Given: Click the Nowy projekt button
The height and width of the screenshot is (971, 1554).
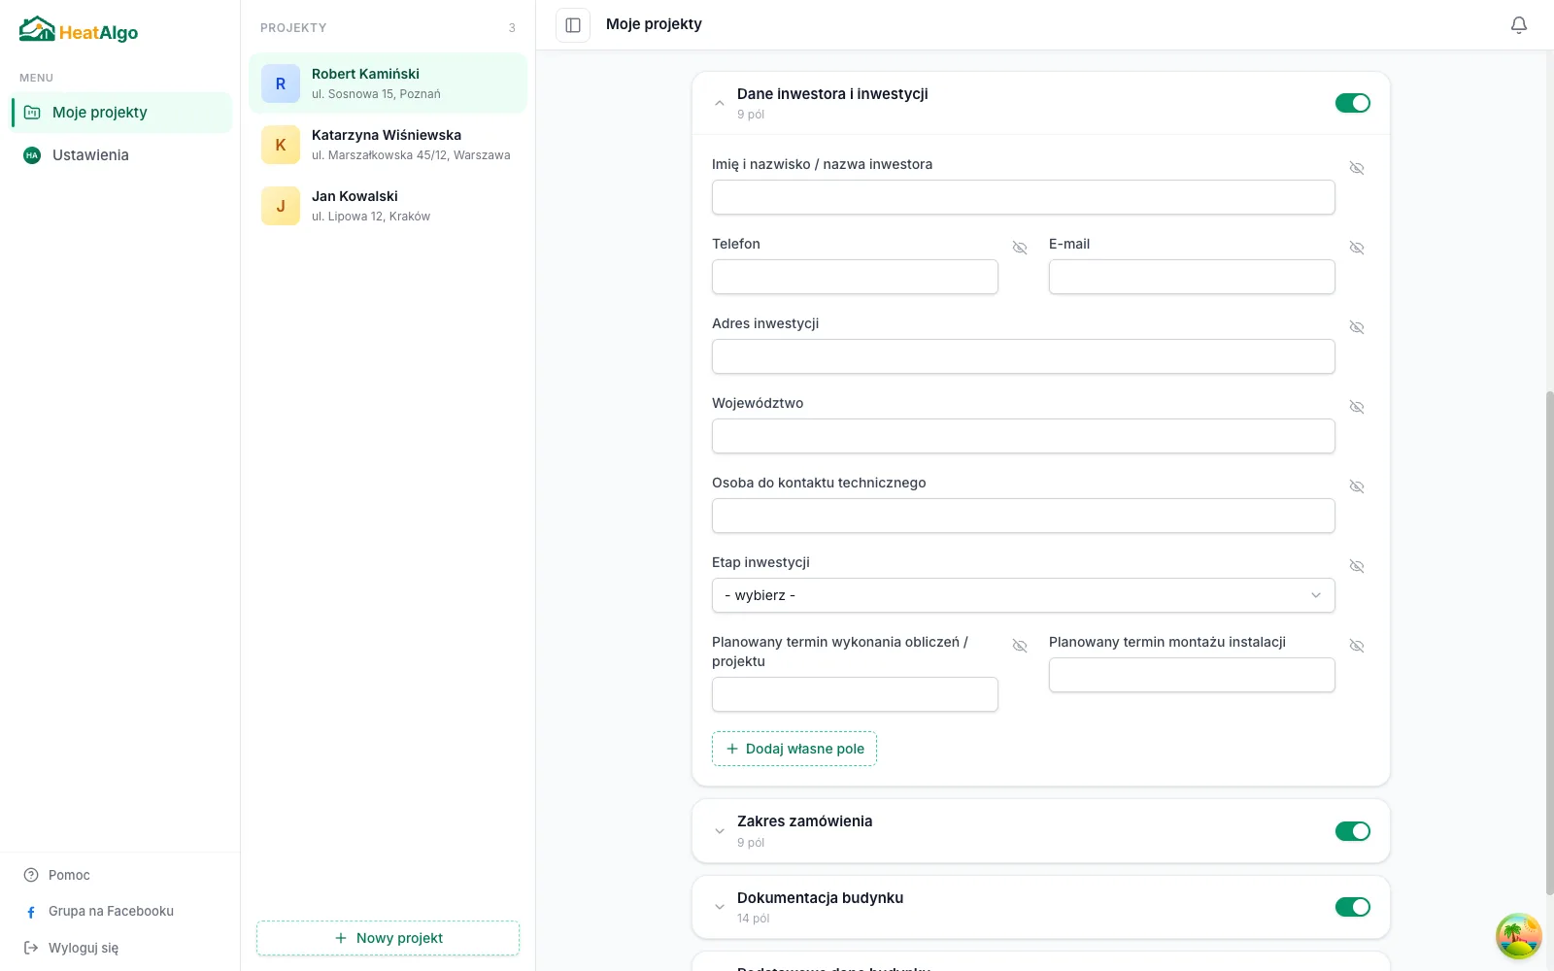Looking at the screenshot, I should coord(388,938).
